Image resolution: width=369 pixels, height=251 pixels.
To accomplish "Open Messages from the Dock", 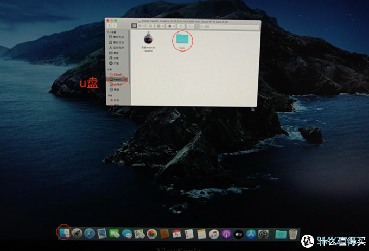I will pyautogui.click(x=127, y=234).
